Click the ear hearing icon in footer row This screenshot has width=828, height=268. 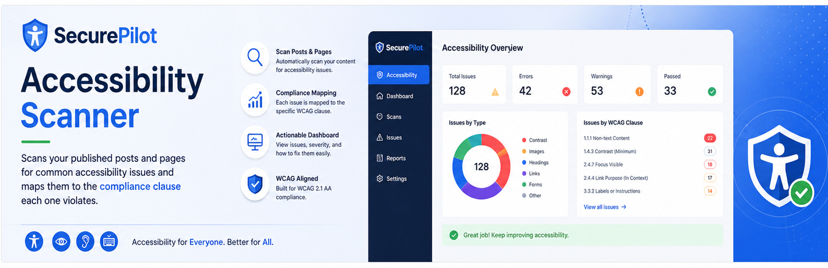(x=85, y=242)
